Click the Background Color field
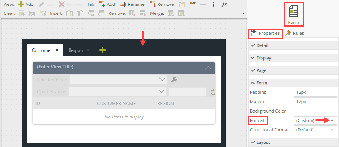Image resolution: width=339 pixels, height=147 pixels. point(315,111)
